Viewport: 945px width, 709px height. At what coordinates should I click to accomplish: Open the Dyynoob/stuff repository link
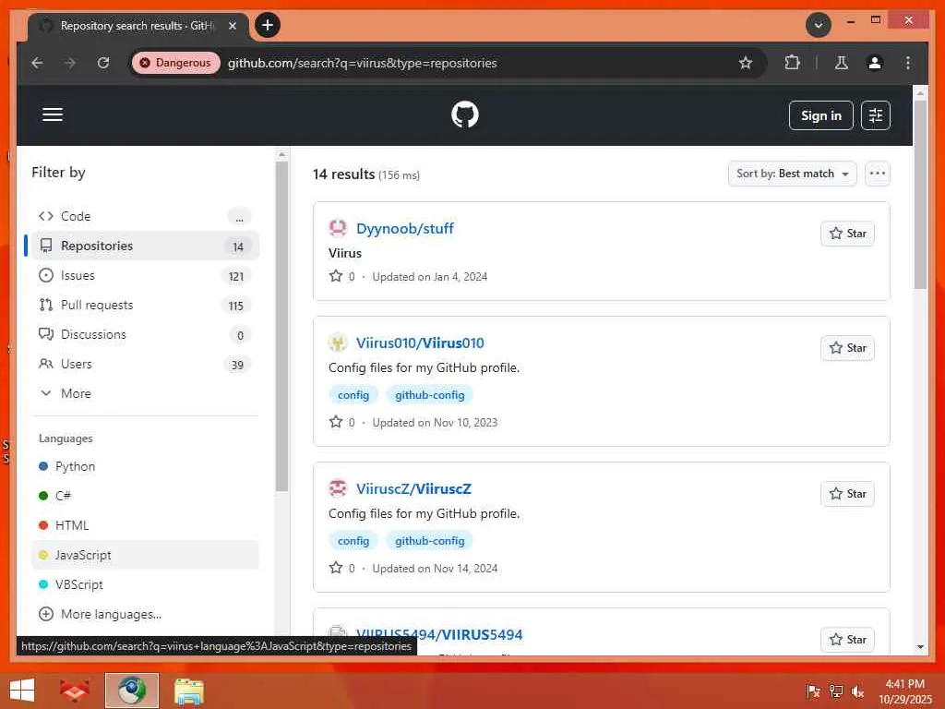tap(404, 229)
